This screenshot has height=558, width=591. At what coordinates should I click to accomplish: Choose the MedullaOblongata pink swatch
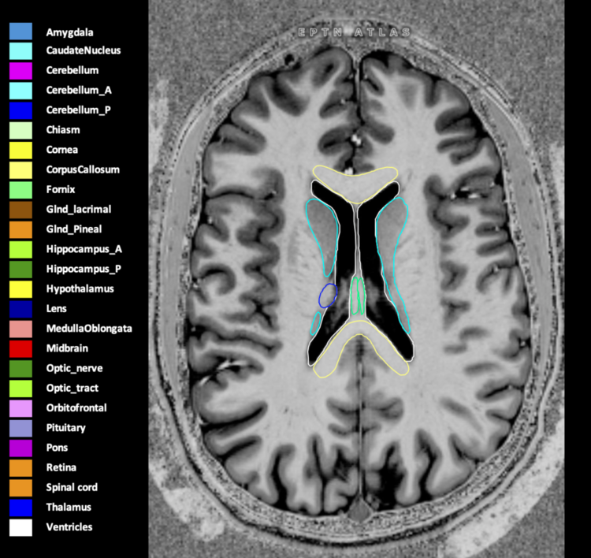tap(20, 329)
